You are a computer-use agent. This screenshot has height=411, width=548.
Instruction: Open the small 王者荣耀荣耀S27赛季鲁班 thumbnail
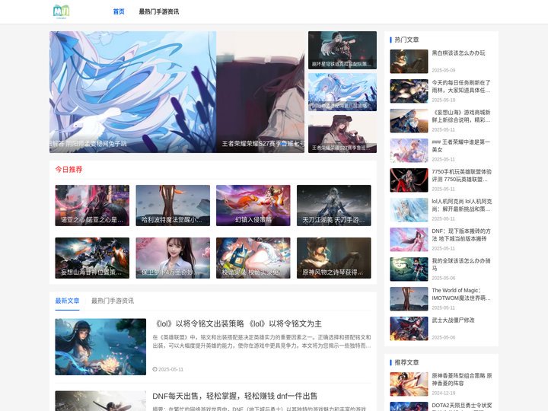pyautogui.click(x=342, y=134)
